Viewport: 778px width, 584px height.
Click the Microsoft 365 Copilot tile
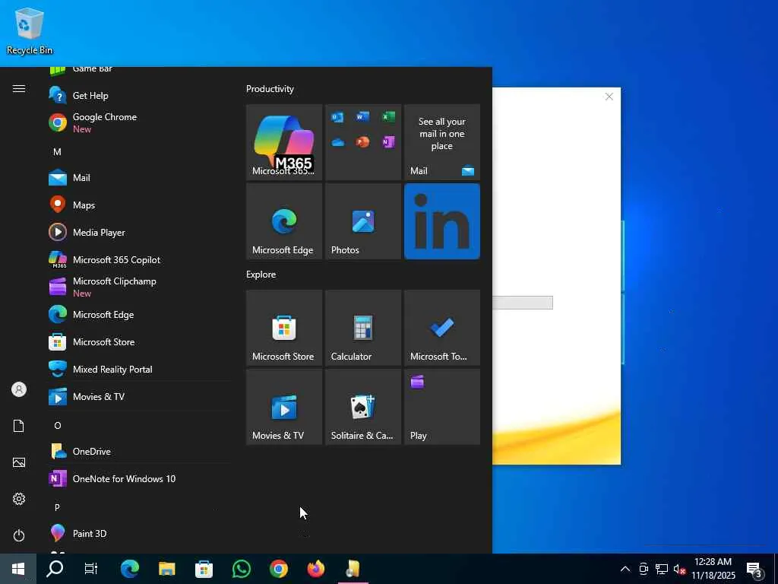[284, 142]
